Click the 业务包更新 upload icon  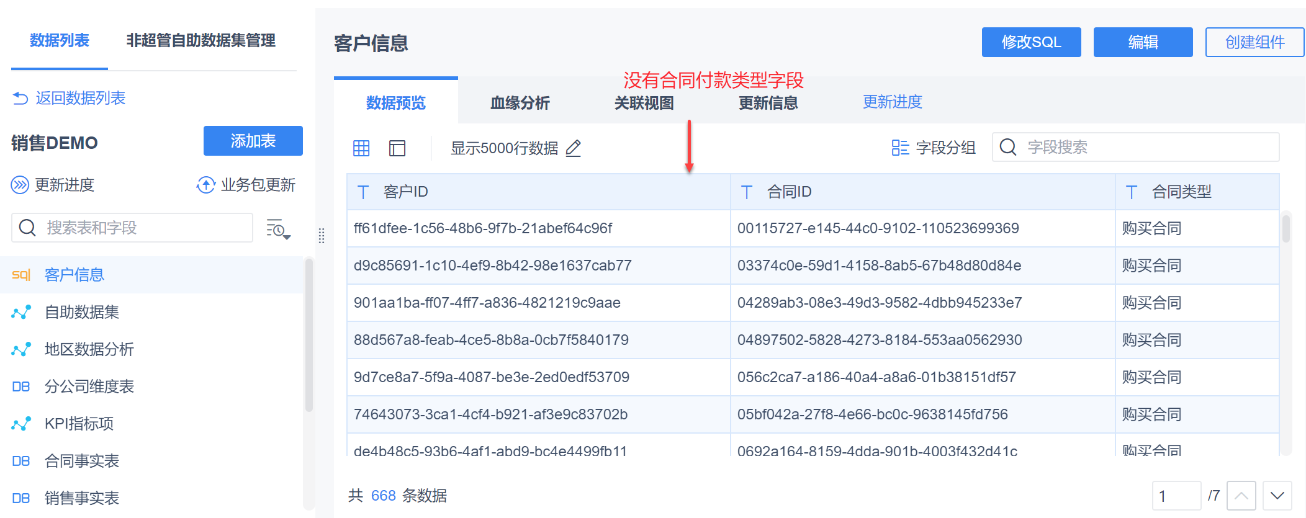pyautogui.click(x=205, y=185)
